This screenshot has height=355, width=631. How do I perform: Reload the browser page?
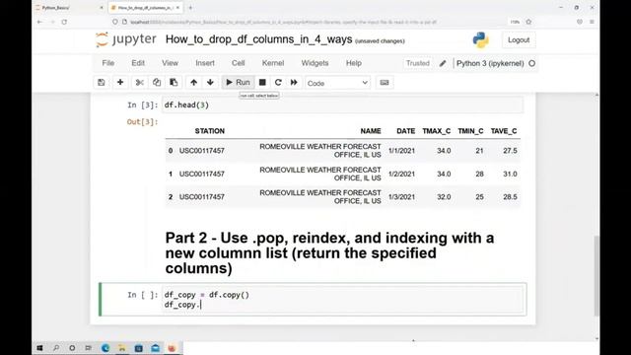[x=64, y=22]
